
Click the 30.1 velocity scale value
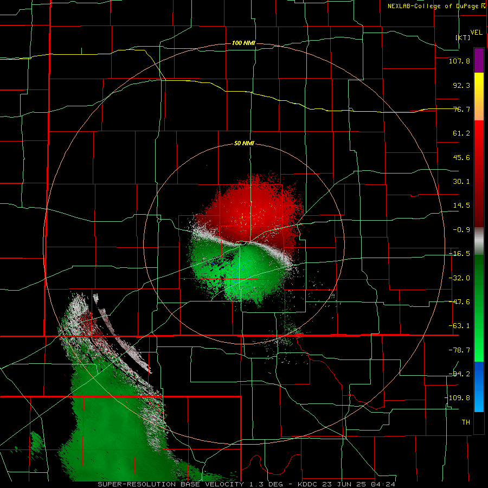(461, 182)
